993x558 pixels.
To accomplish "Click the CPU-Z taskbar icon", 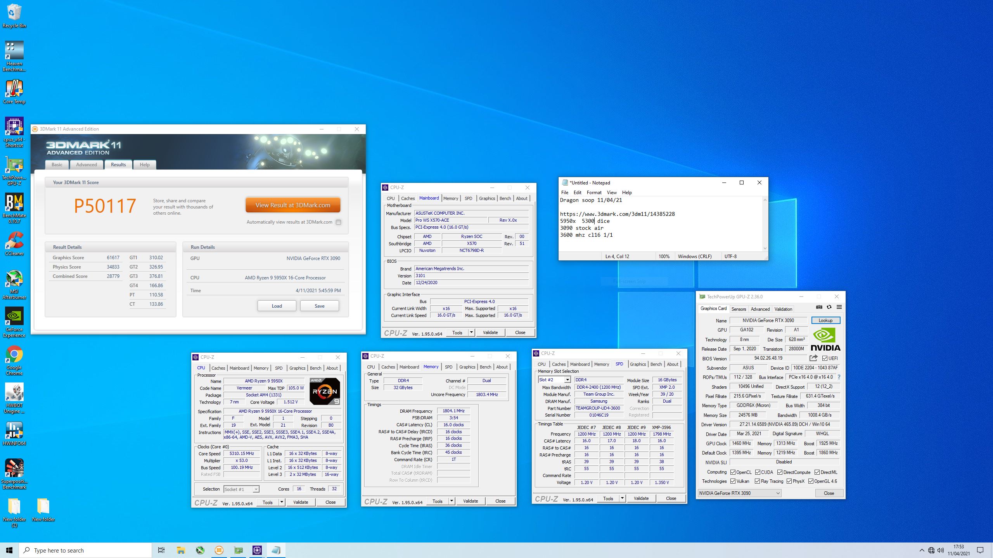I will [x=257, y=550].
